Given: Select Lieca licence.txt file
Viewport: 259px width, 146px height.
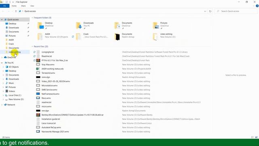Looking at the screenshot, I should (x=49, y=123).
